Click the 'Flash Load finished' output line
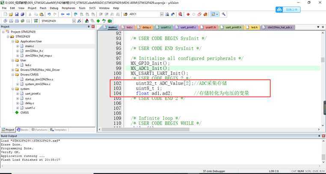The width and height of the screenshot is (326, 174). click(x=30, y=160)
